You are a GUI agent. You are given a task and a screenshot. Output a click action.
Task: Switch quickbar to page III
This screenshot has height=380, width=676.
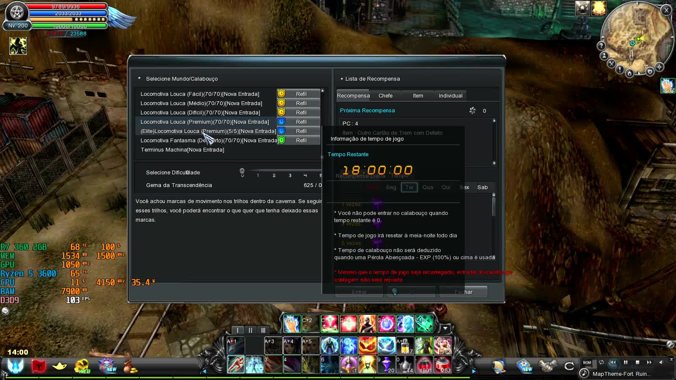click(263, 330)
